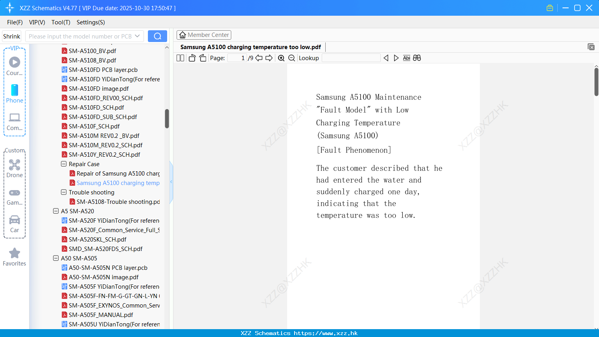Screen dimensions: 599x337
Task: Open SM-A5108_BV.pdf
Action: pyautogui.click(x=92, y=60)
